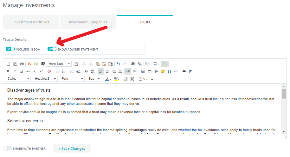Insert a smiley emoticon
The width and height of the screenshot is (290, 157).
163,71
